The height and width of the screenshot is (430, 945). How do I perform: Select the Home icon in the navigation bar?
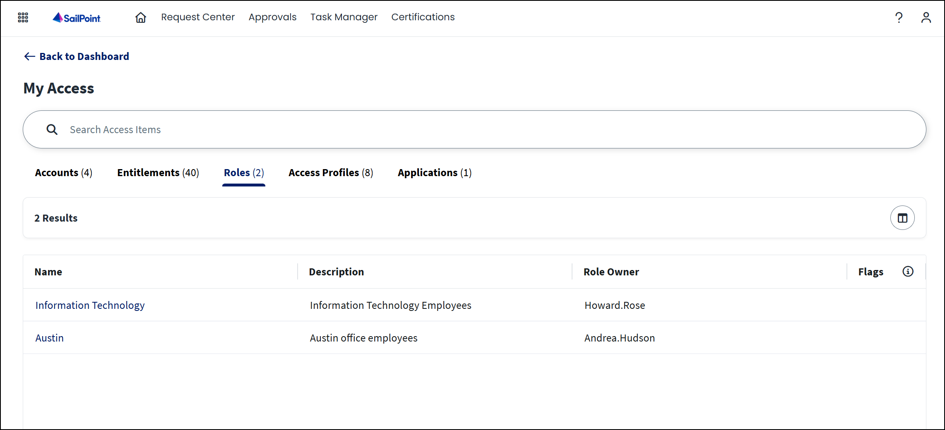click(x=140, y=17)
